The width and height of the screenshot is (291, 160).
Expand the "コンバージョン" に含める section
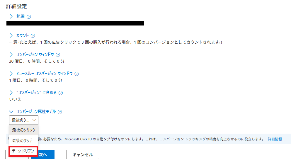coord(11,93)
